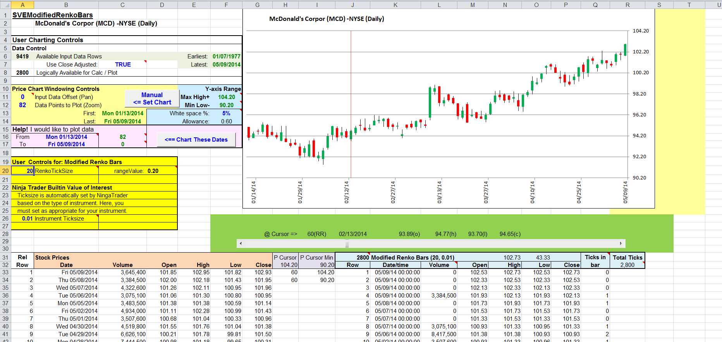The width and height of the screenshot is (722, 342).
Task: Select the Use Close Adjusted TRUE cell
Action: pos(123,65)
